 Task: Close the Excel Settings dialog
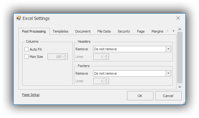pos(178,18)
